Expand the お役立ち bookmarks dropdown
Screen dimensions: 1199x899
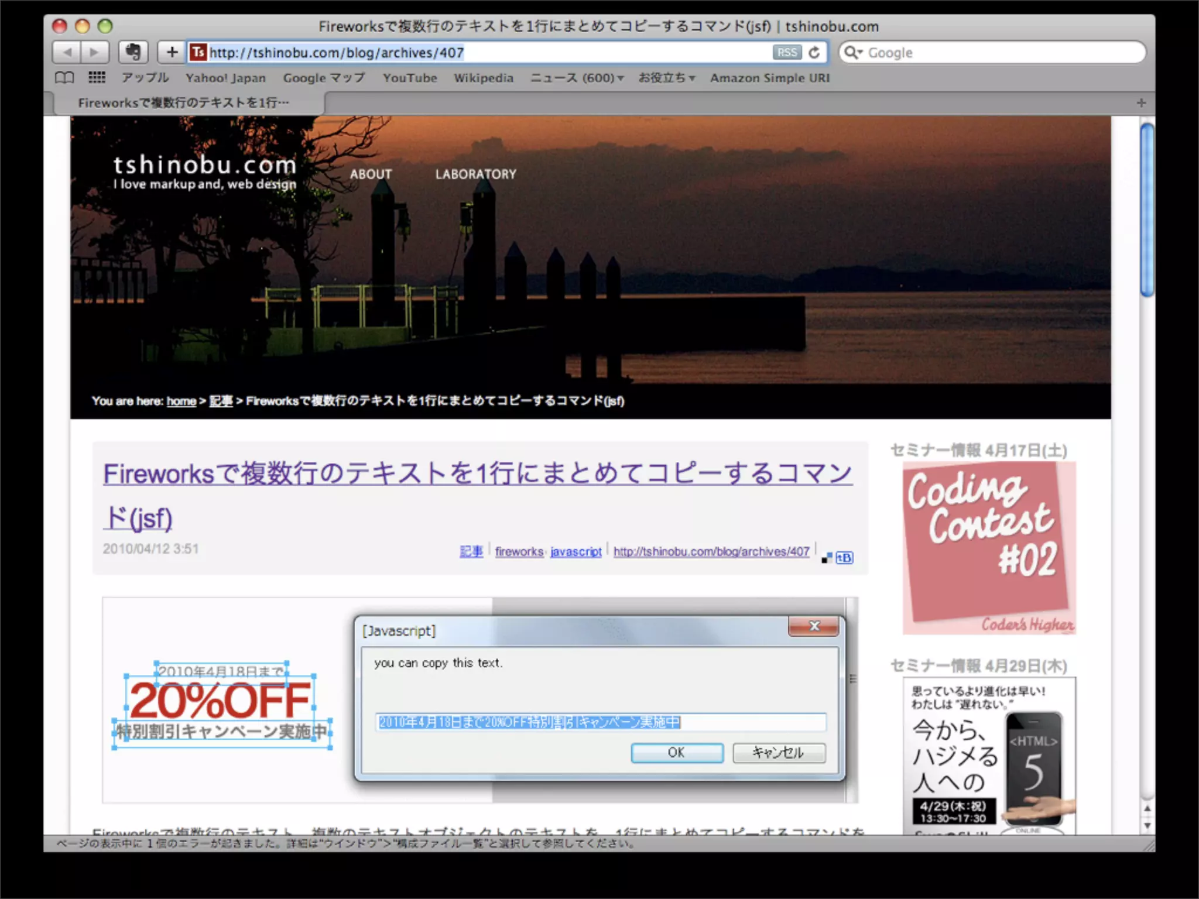click(666, 78)
